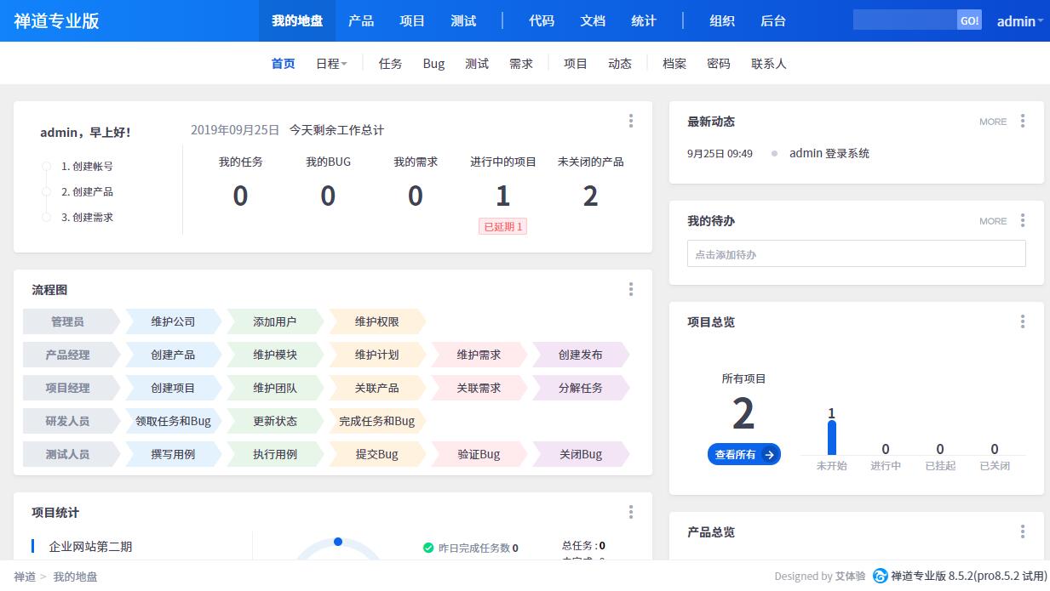Select the 创建帐号 step circle

(47, 167)
